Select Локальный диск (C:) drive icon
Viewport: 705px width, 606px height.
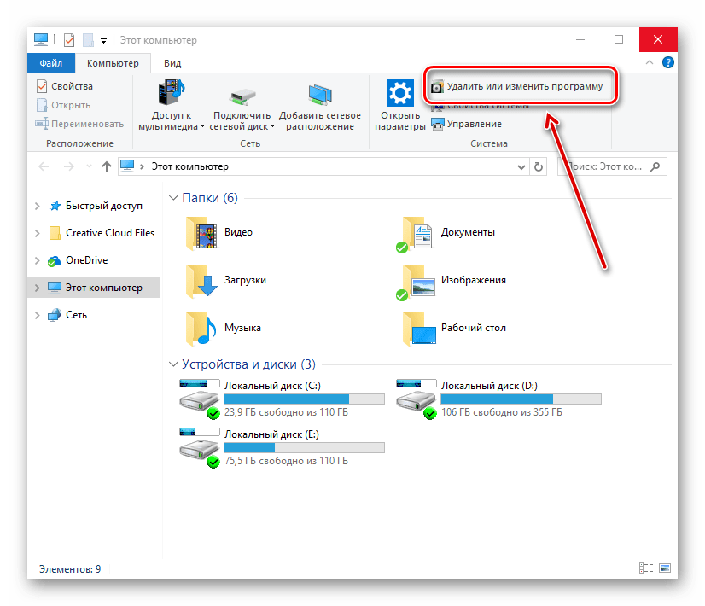tap(199, 399)
